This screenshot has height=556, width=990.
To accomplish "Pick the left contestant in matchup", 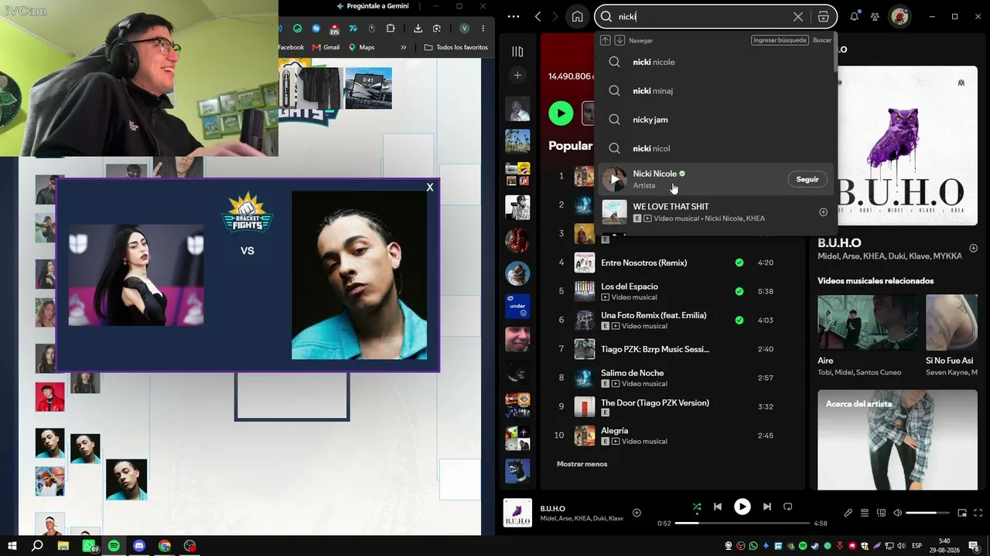I will tap(136, 275).
